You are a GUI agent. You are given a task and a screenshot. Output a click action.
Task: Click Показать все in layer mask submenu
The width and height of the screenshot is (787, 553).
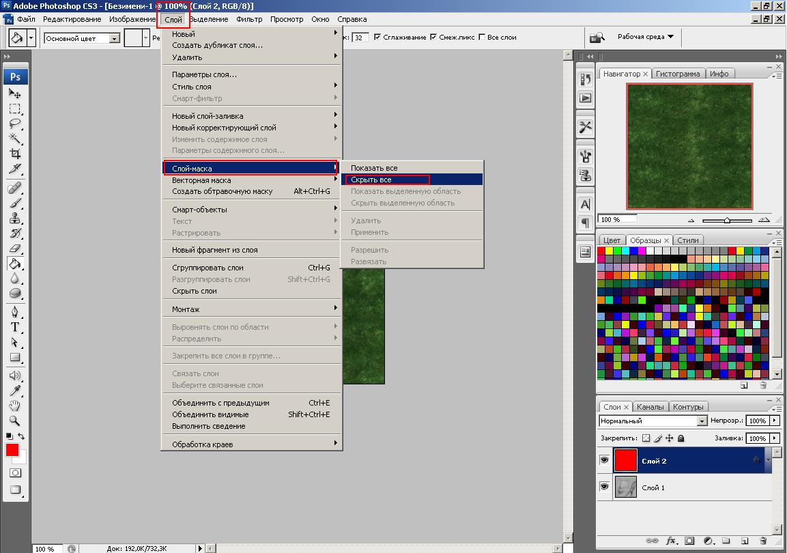[x=374, y=168]
